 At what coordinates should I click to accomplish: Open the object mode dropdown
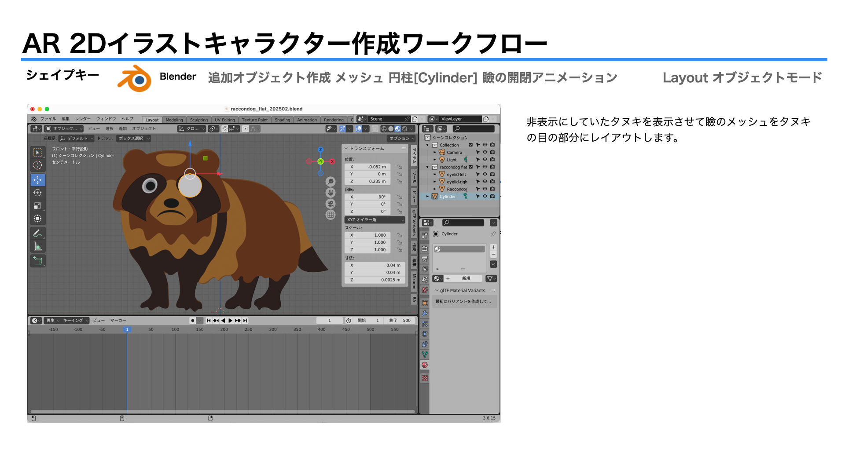[64, 129]
